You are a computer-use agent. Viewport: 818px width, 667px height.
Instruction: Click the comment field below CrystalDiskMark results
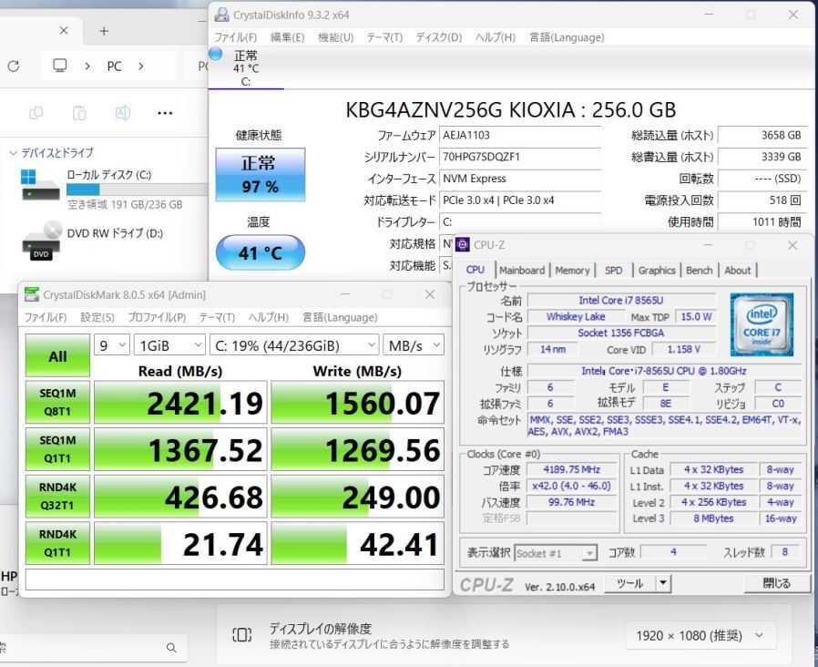point(235,580)
